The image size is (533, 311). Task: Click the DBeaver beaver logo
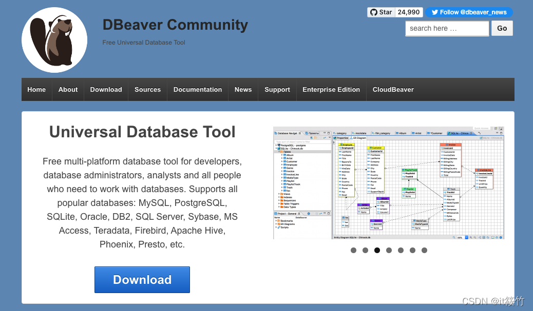click(54, 40)
